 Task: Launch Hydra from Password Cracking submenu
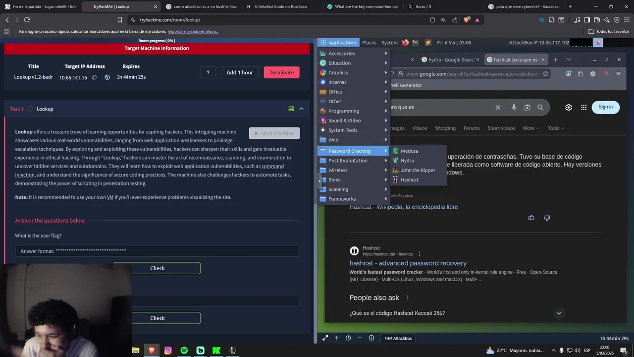pos(418,161)
